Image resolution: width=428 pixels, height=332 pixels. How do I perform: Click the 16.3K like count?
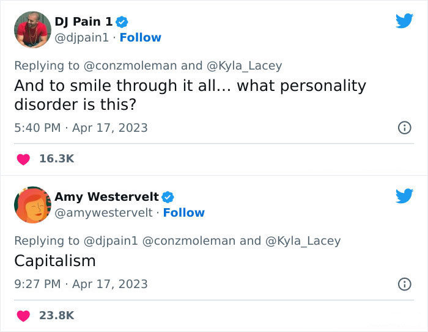click(x=56, y=159)
